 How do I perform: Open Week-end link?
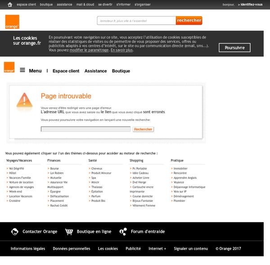(15, 191)
